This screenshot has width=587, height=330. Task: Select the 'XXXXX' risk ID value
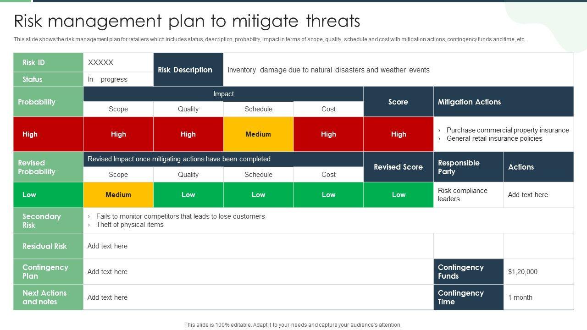100,62
